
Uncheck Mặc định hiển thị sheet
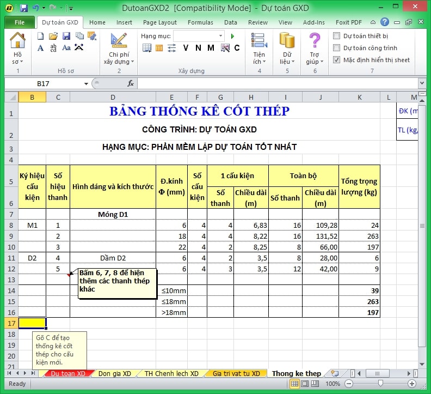(337, 60)
